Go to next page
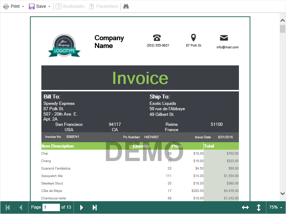Screen dimensions: 286x214 click(x=82, y=207)
